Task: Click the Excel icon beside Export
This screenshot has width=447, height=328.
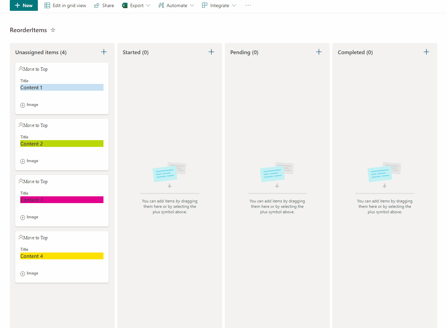Action: (x=125, y=5)
